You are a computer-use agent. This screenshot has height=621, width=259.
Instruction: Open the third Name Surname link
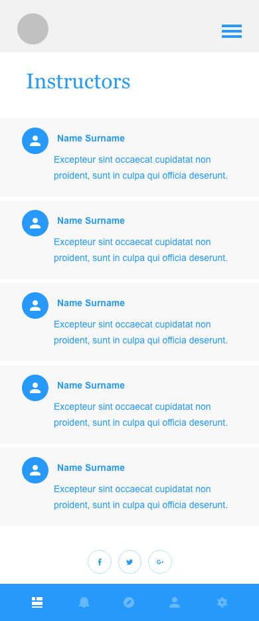tap(91, 303)
